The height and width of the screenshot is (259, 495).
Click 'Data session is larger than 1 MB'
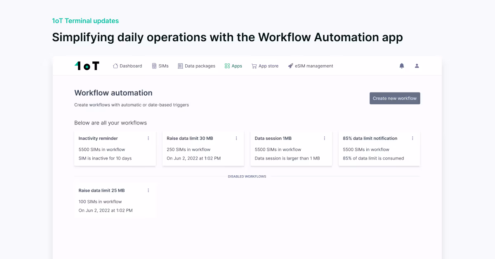click(287, 158)
